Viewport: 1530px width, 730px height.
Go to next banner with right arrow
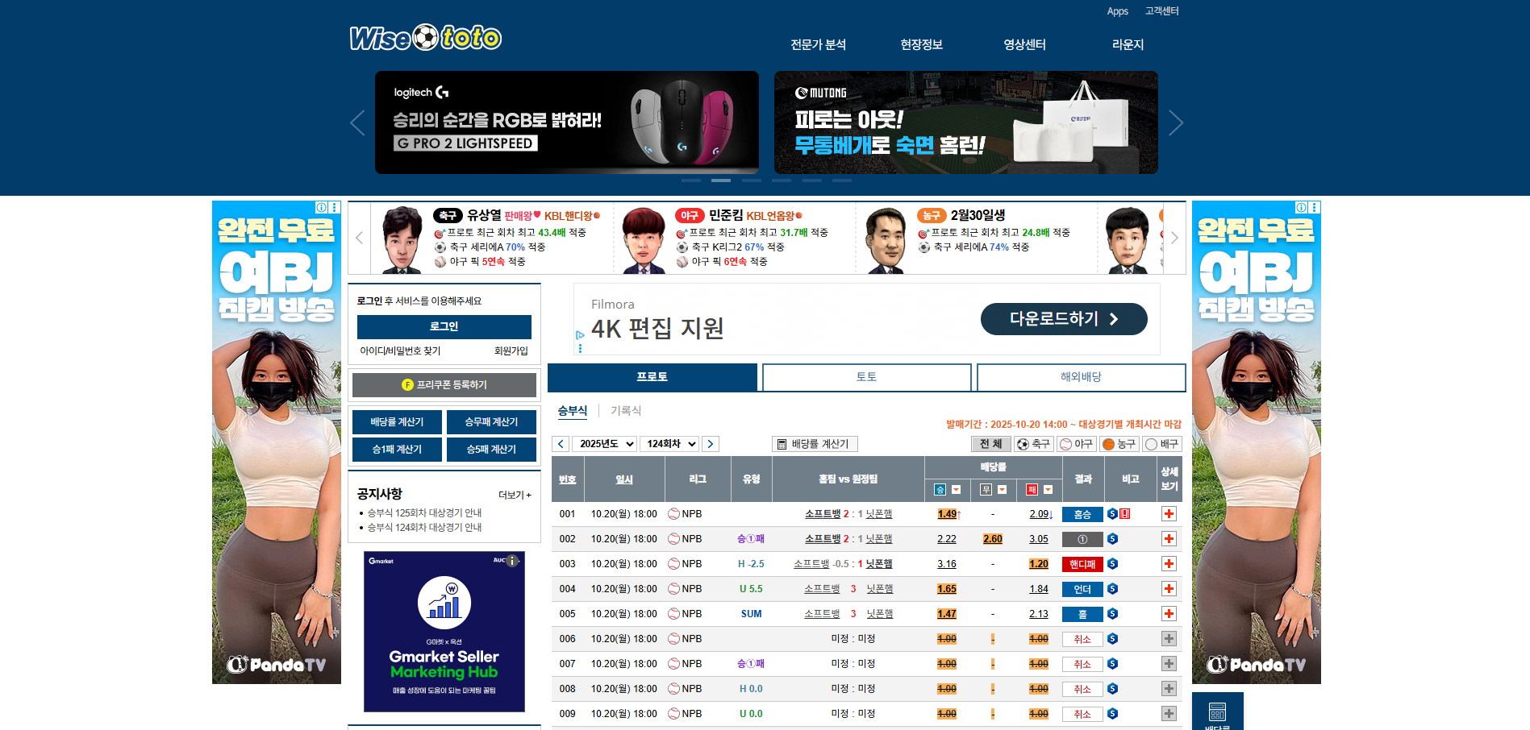pyautogui.click(x=1175, y=123)
